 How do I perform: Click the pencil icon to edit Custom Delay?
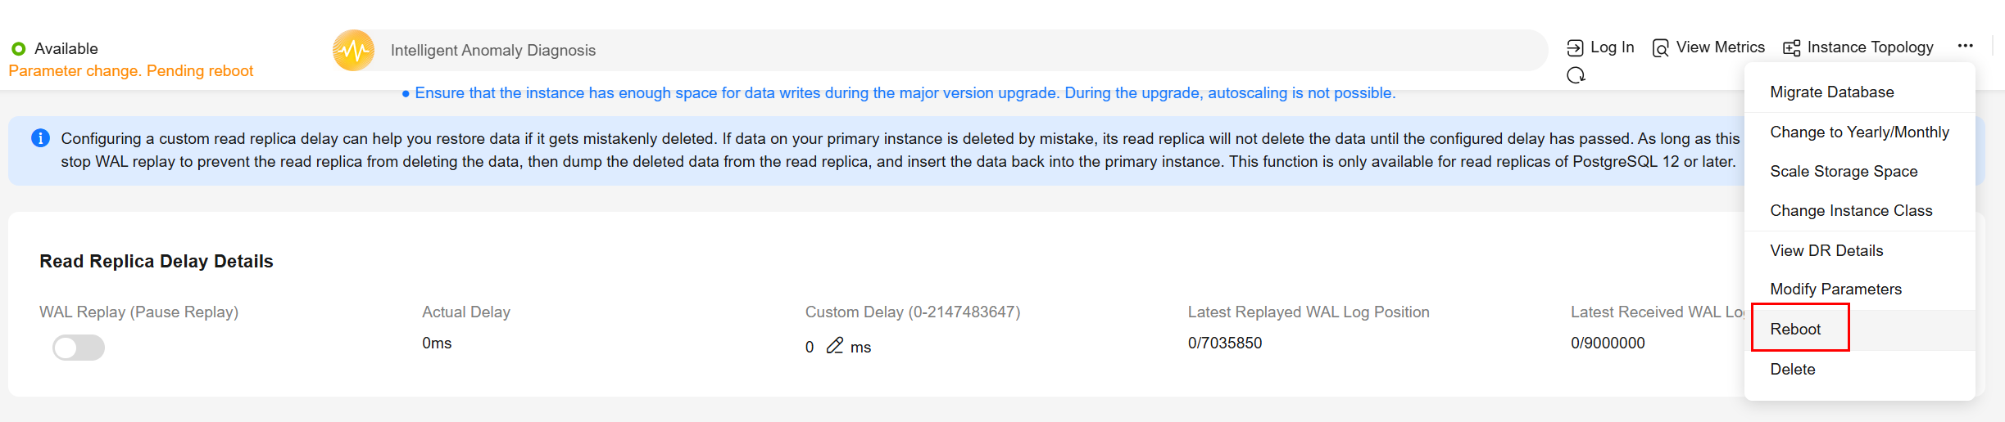(834, 346)
